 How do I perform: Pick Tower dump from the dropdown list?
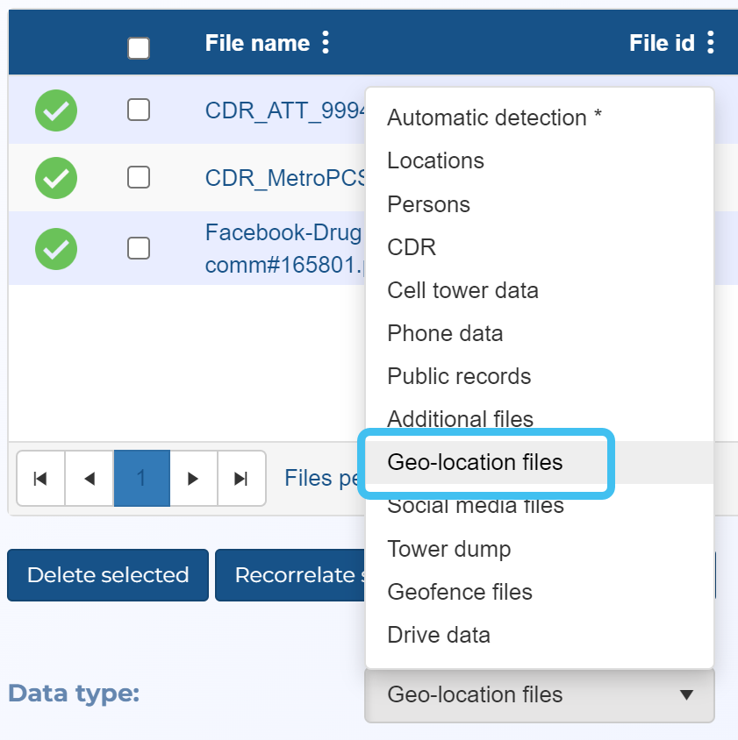[x=448, y=549]
